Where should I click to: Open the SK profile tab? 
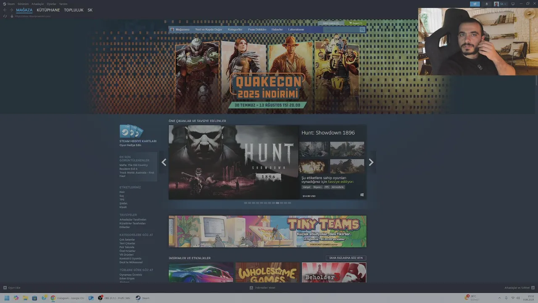coord(90,10)
